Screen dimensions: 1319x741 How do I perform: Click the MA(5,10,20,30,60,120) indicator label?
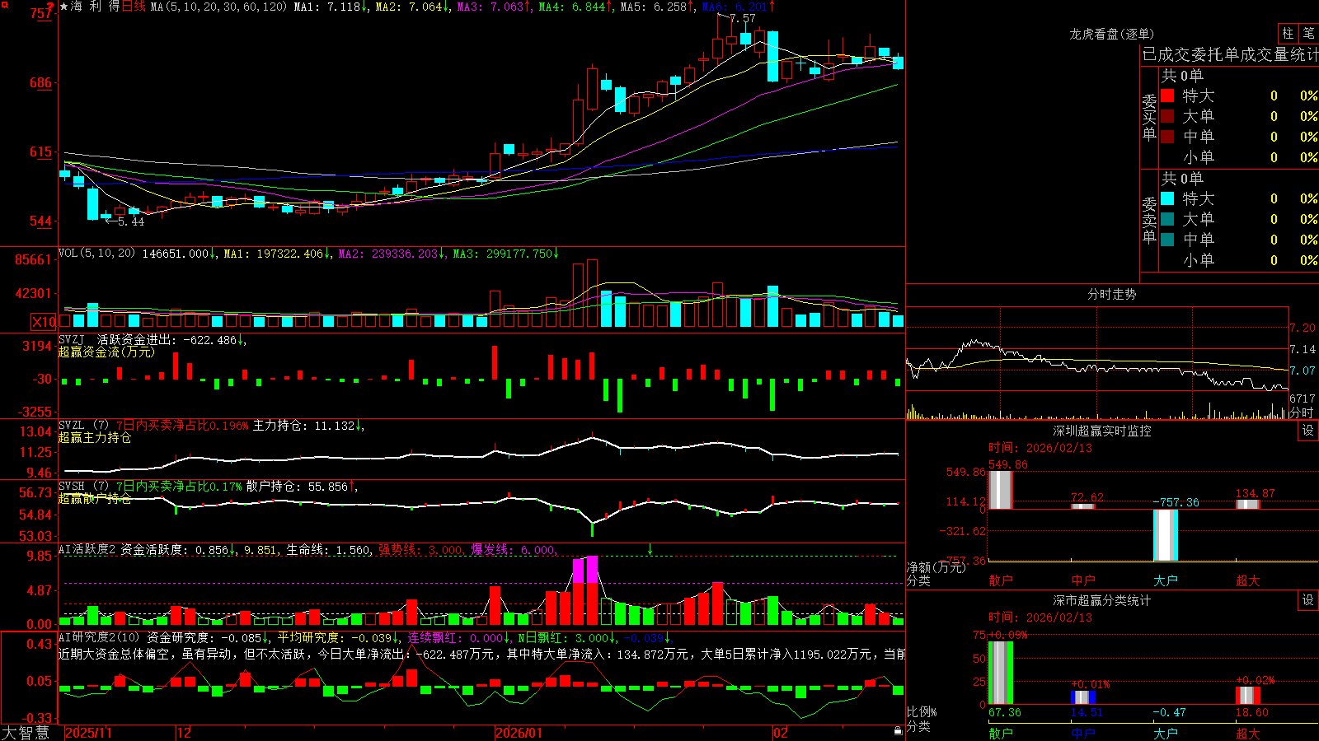pos(218,7)
